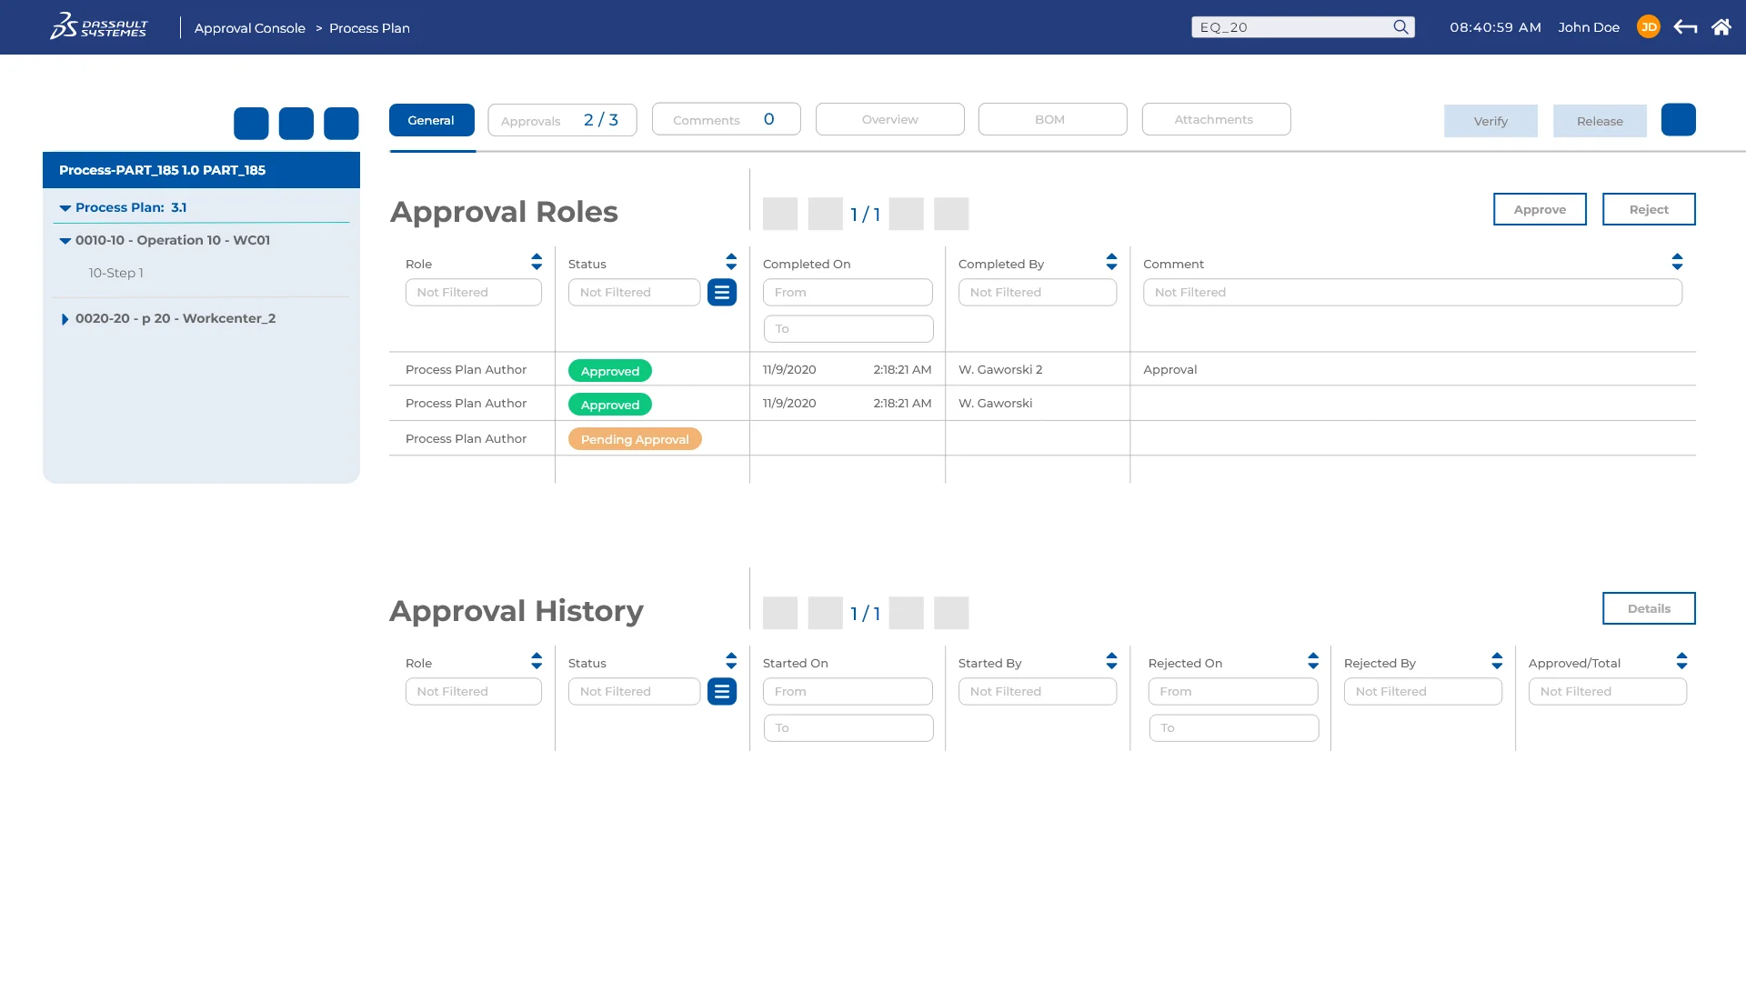Sort Approval Roles by Completed By column
Viewport: 1746px width, 982px height.
click(x=1111, y=263)
